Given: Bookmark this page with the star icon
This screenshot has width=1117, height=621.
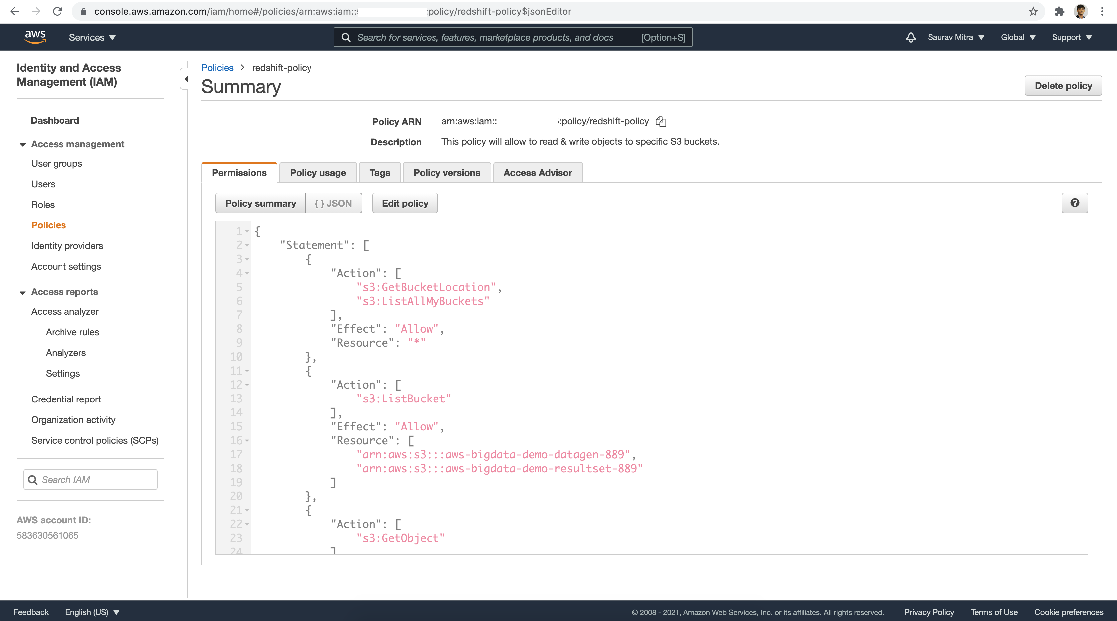Looking at the screenshot, I should coord(1033,11).
